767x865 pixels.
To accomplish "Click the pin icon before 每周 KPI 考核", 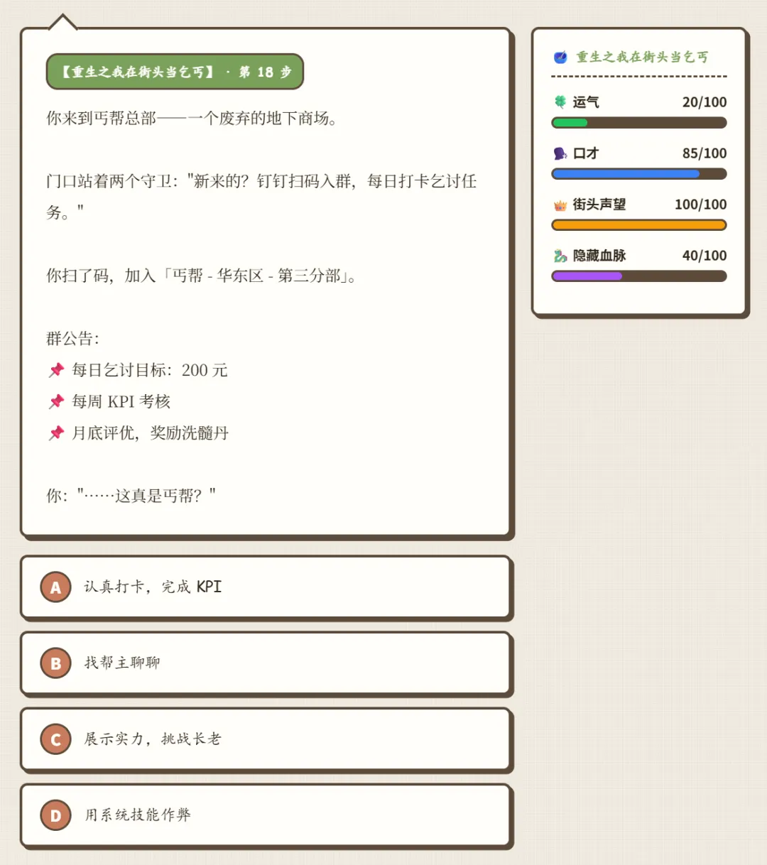I will click(57, 401).
